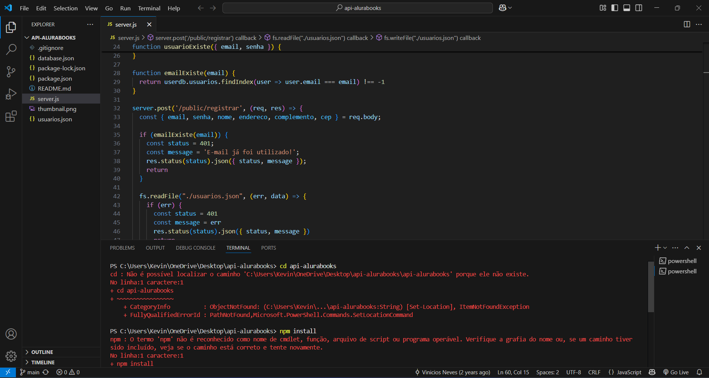Screen dimensions: 709x378
Task: Switch to the OUTPUT tab
Action: click(x=155, y=248)
